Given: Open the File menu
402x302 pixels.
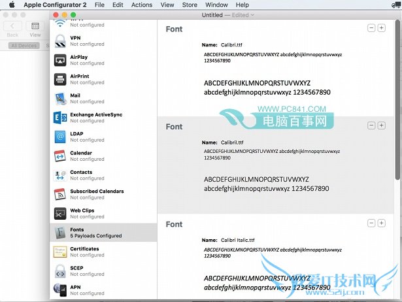Looking at the screenshot, I should [x=99, y=5].
